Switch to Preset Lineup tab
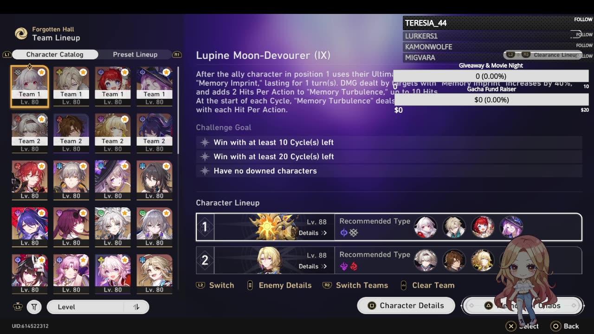Image resolution: width=594 pixels, height=334 pixels. click(x=135, y=54)
